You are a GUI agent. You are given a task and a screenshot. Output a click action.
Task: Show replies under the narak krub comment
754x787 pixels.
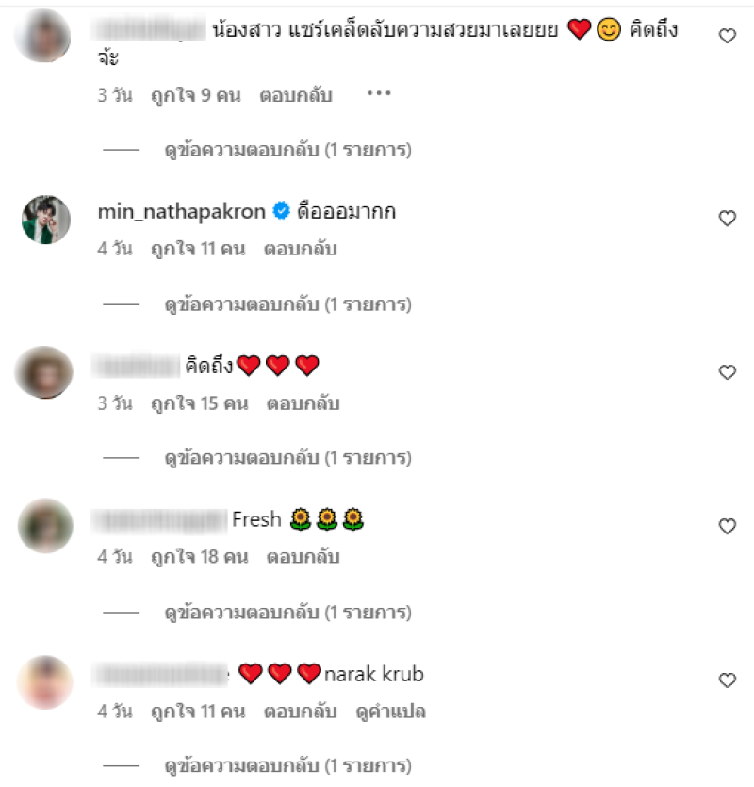pyautogui.click(x=288, y=766)
